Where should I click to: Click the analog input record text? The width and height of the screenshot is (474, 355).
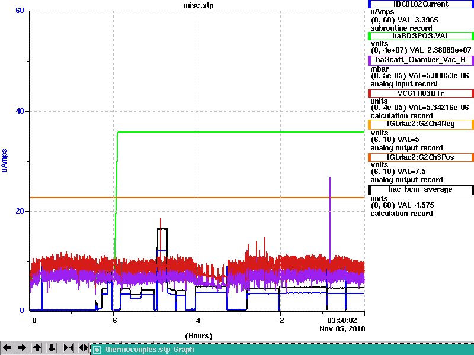tap(404, 84)
